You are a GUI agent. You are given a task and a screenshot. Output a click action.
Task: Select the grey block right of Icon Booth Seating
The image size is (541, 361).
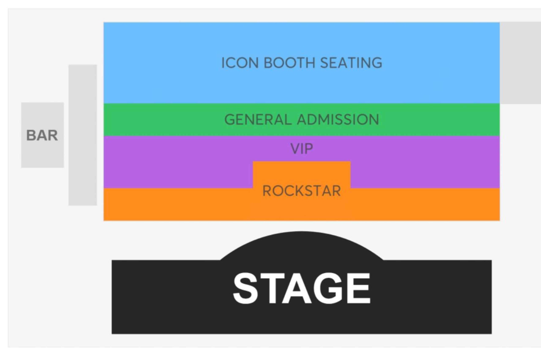[x=520, y=63]
